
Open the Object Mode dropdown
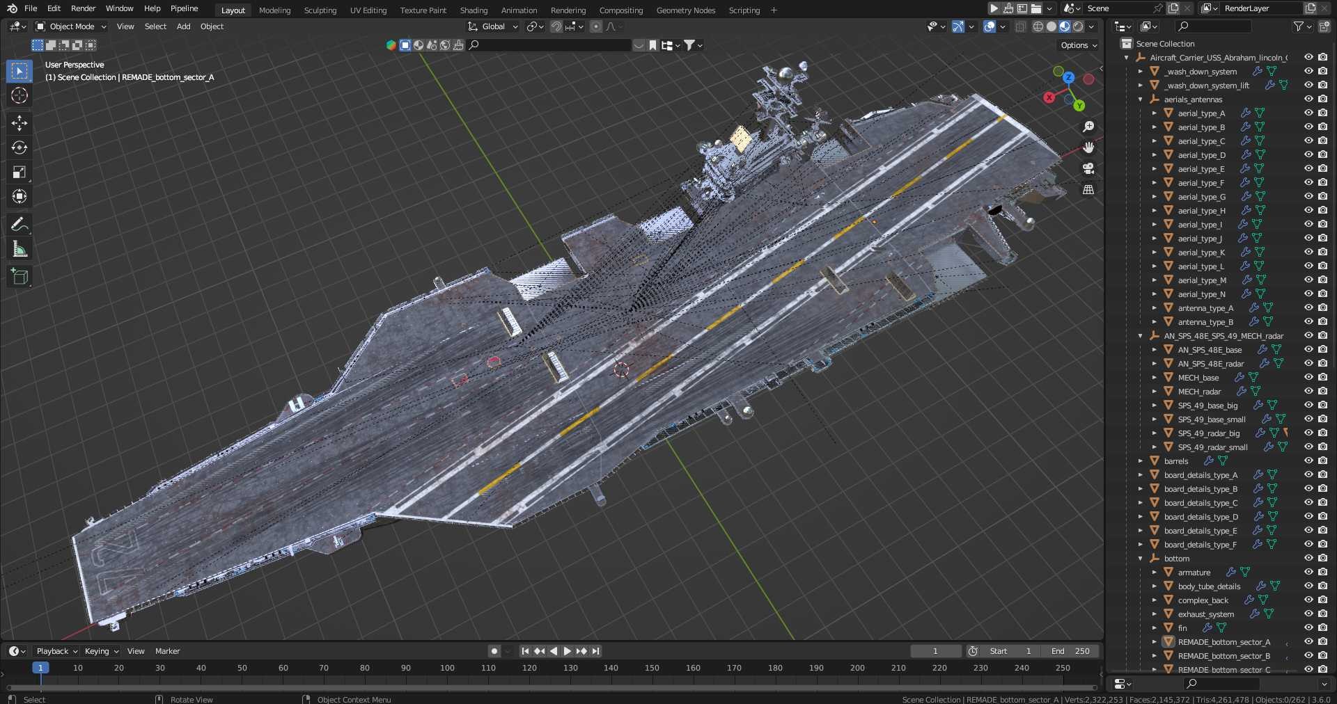coord(71,26)
